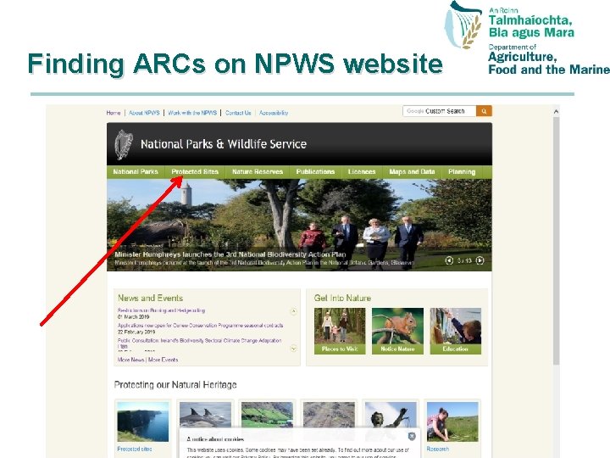Screen dimensions: 610x458
Task: Click the More Events link
Action: [163, 360]
